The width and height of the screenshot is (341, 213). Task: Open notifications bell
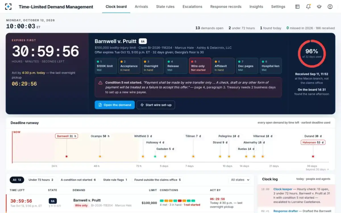point(308,7)
